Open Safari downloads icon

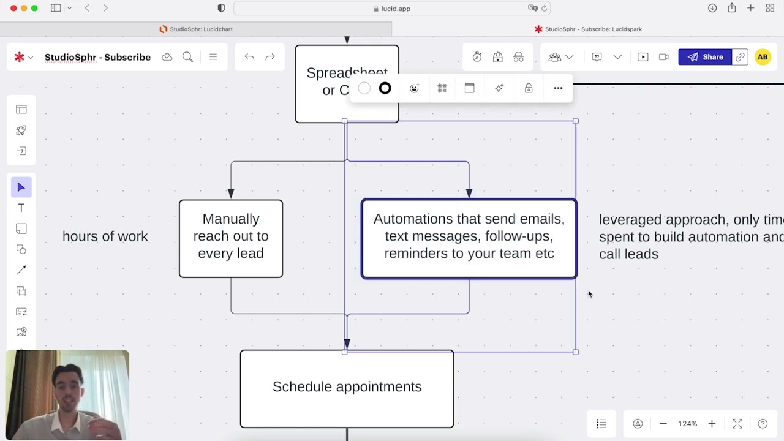coord(712,8)
